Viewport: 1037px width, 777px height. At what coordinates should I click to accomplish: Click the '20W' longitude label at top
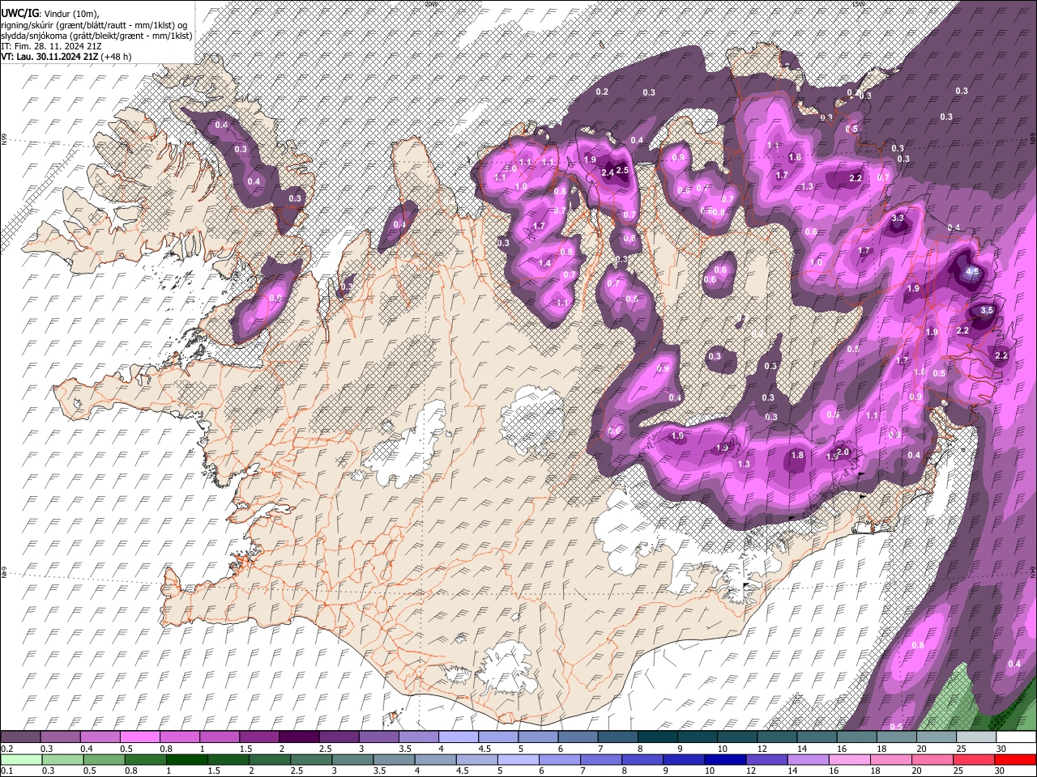pyautogui.click(x=431, y=4)
